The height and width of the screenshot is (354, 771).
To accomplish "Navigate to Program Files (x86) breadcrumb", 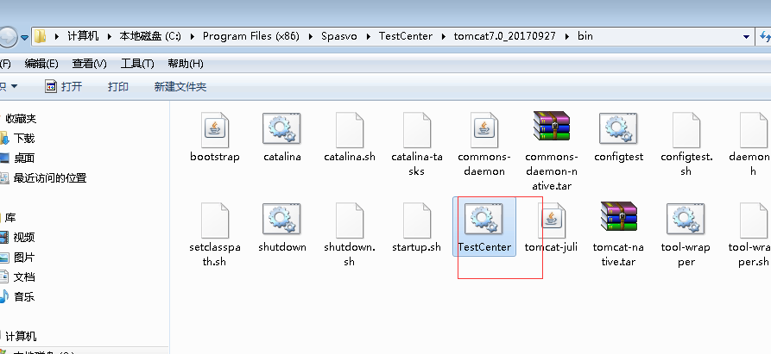I will [x=251, y=36].
